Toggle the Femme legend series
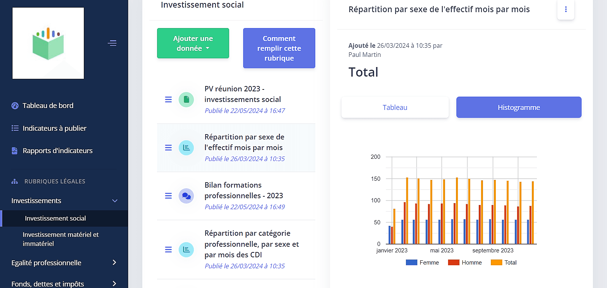 click(422, 263)
